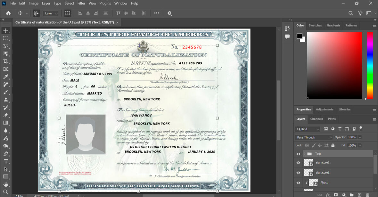The width and height of the screenshot is (378, 197).
Task: Select the Clone Stamp tool
Action: click(5, 99)
